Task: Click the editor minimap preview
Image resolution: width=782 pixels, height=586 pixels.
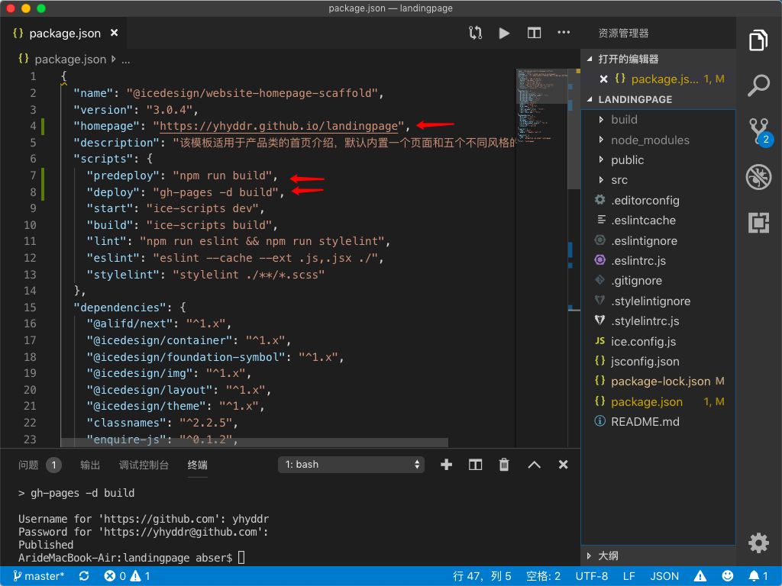Action: point(541,105)
